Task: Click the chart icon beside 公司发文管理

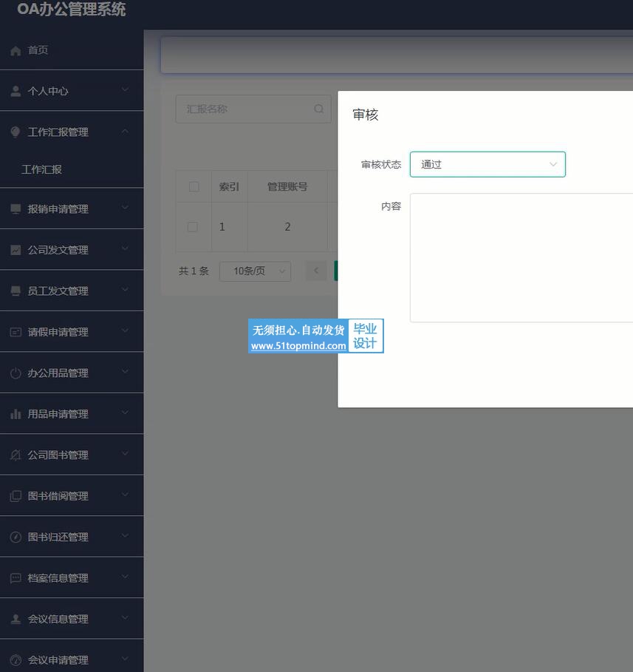Action: coord(16,250)
